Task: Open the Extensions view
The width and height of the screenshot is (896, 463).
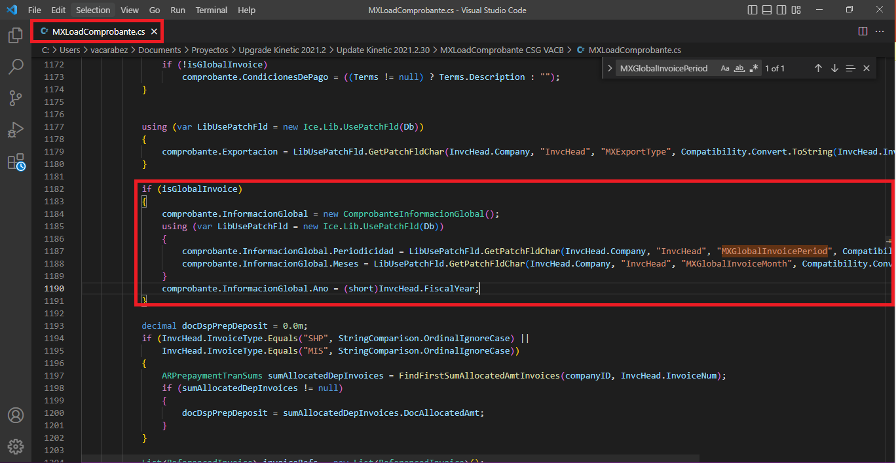Action: (x=15, y=162)
